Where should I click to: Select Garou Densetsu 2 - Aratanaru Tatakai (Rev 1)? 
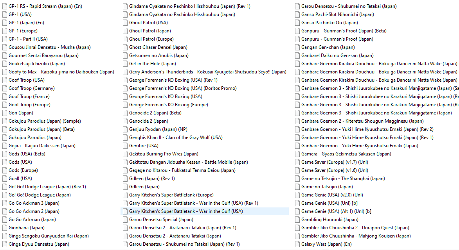click(183, 227)
